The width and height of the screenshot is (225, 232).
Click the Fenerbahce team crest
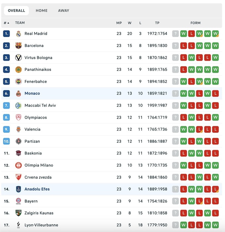click(x=19, y=82)
